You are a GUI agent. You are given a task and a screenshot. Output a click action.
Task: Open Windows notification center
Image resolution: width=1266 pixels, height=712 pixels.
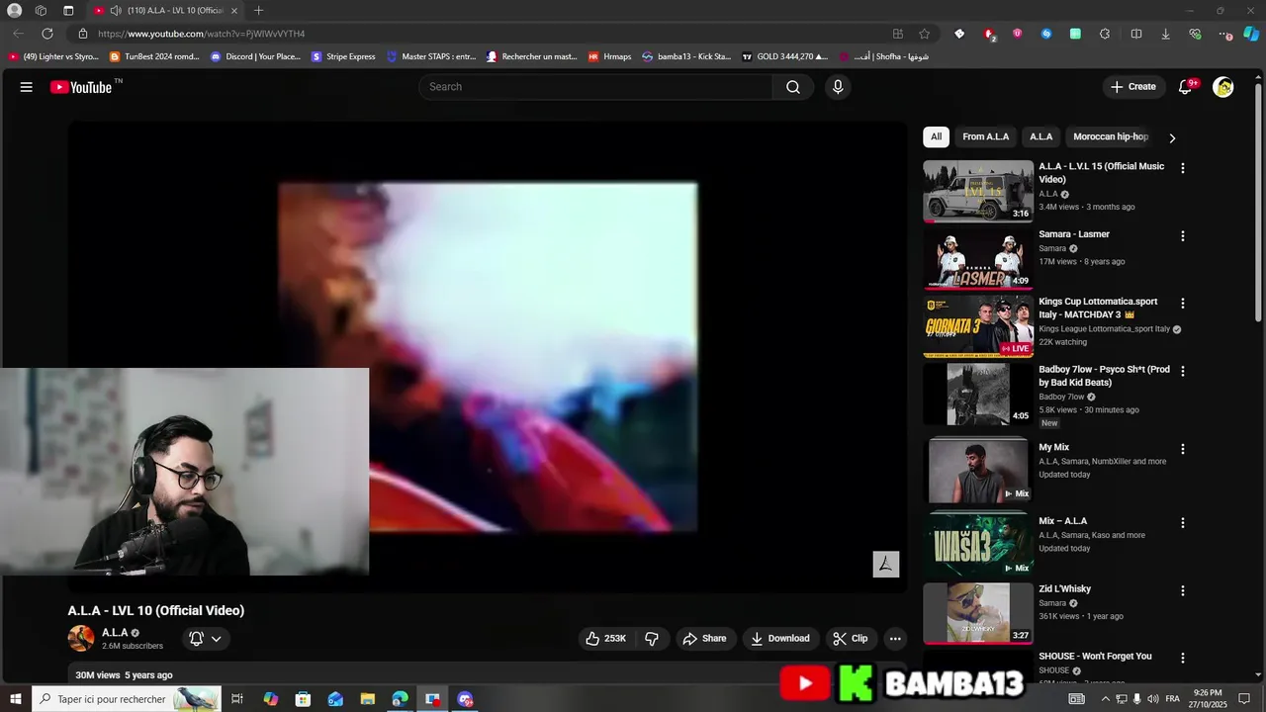point(1244,699)
